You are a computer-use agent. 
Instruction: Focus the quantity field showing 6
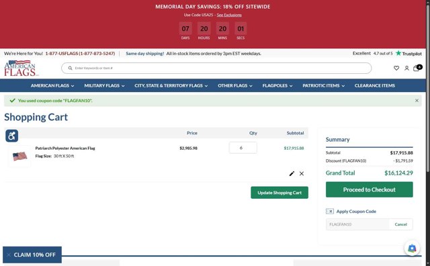coord(243,148)
